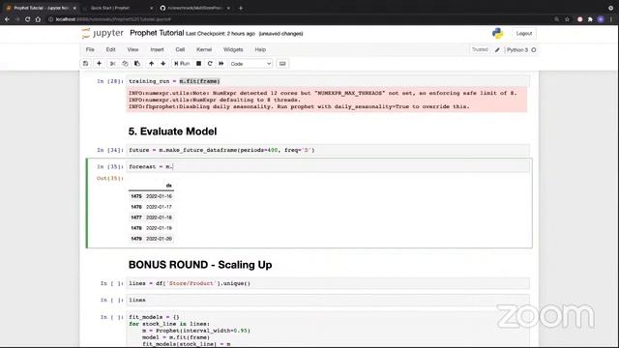Open a new browser tab
619x348 pixels.
coord(241,8)
